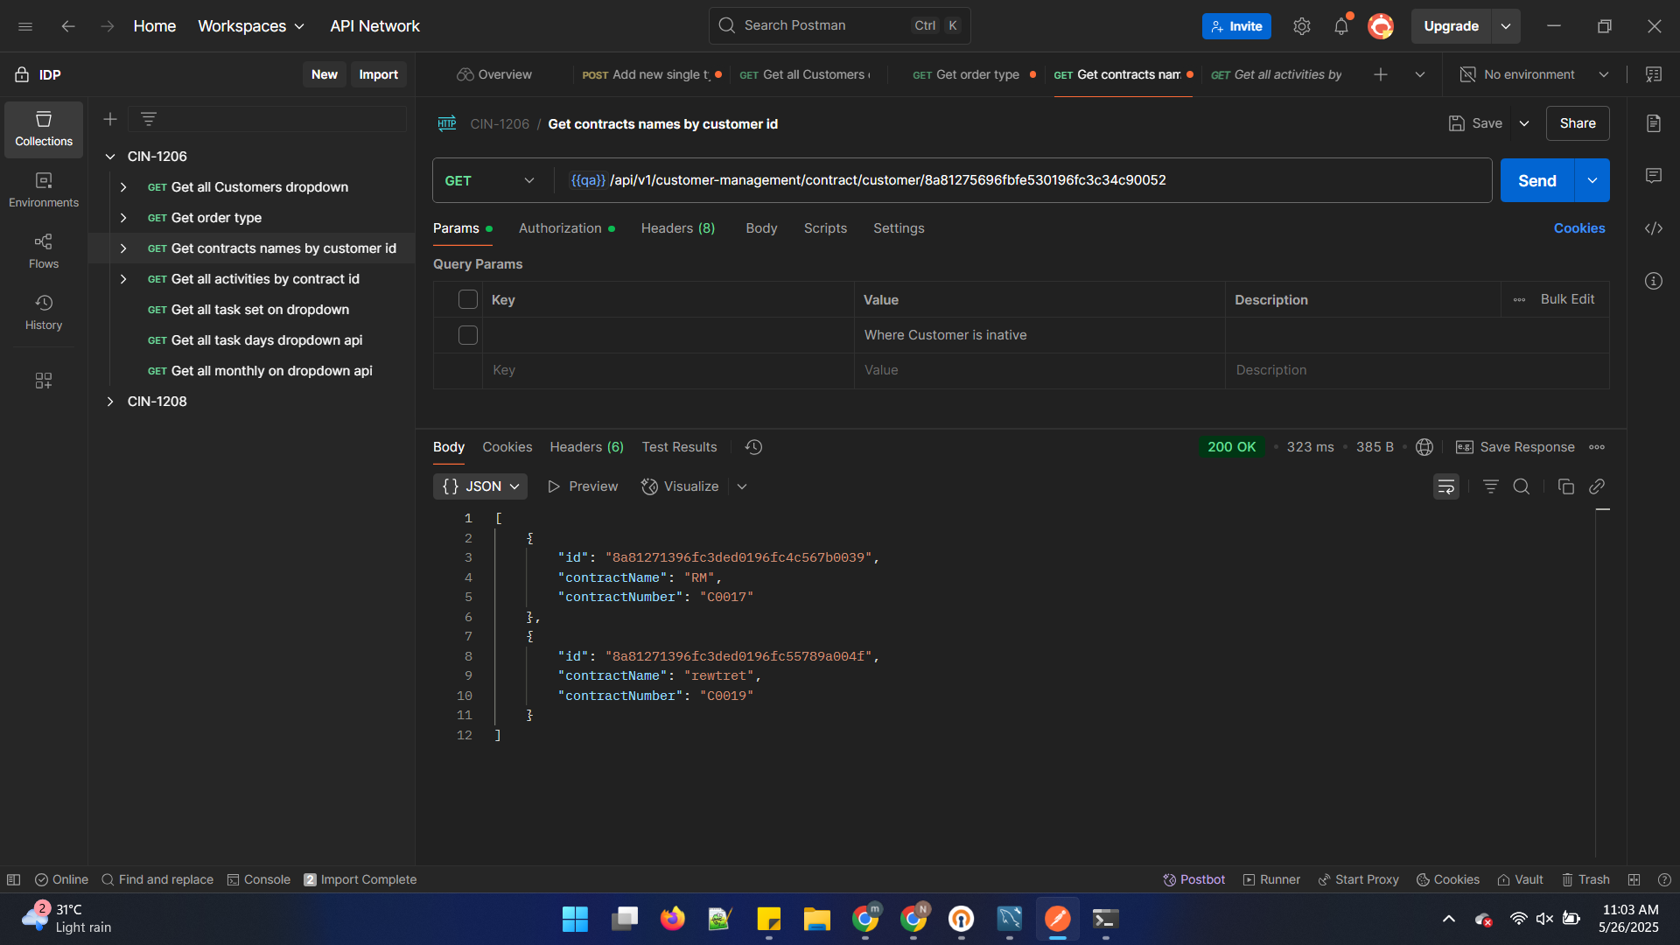The width and height of the screenshot is (1680, 945).
Task: Open the terminal taskbar icon
Action: click(x=1105, y=919)
